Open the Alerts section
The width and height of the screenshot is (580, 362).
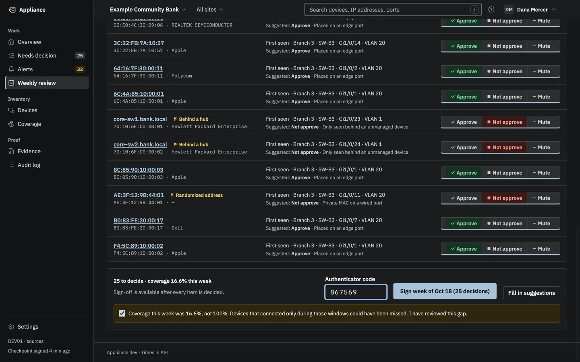click(x=47, y=69)
